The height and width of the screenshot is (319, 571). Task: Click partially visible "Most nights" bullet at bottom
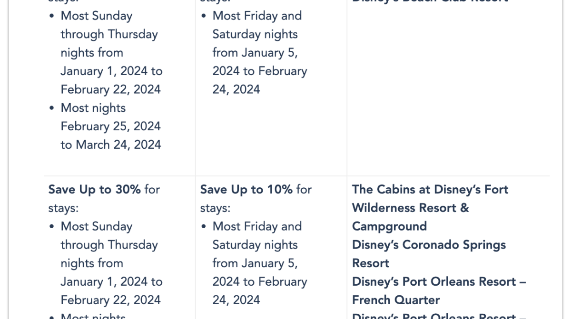[x=93, y=316]
